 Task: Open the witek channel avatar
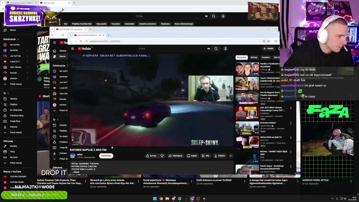pyautogui.click(x=73, y=156)
